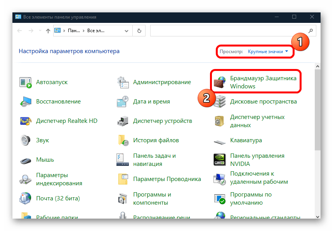Open the Автозапуск link
Viewport: 333px width, 231px height.
click(52, 82)
